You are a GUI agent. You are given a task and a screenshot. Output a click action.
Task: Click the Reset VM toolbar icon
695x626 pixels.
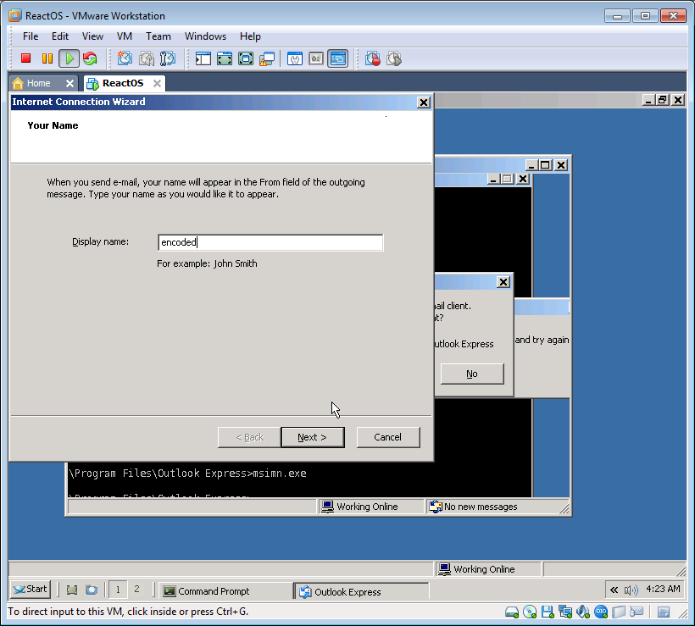tap(90, 58)
